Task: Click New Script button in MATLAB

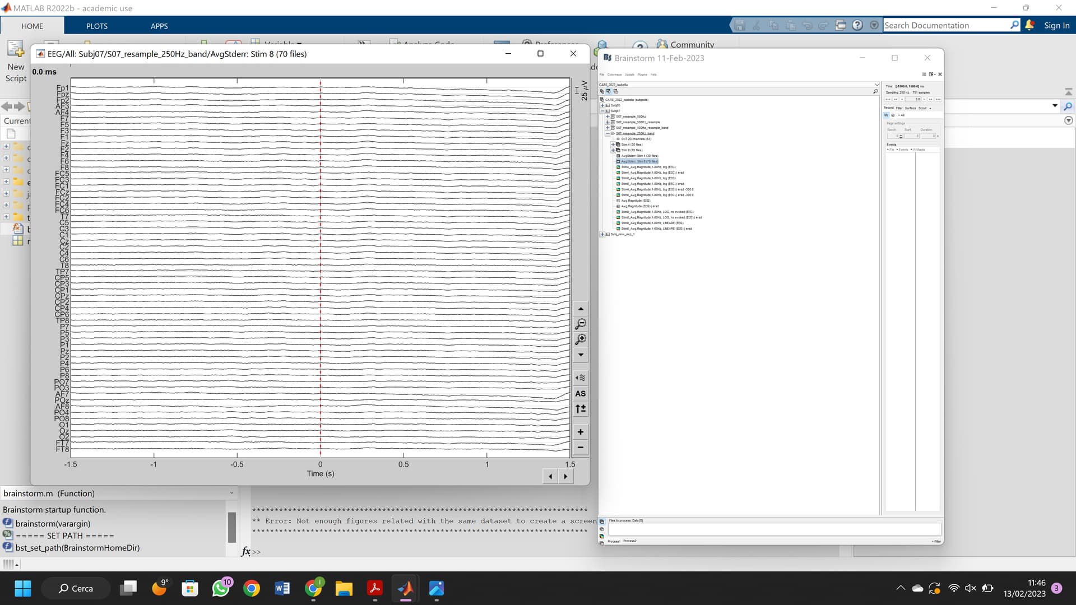Action: pyautogui.click(x=16, y=62)
